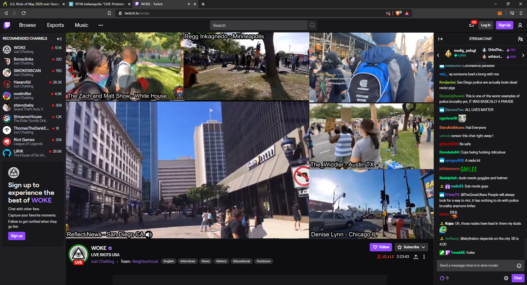The height and width of the screenshot is (285, 527).
Task: Click browser bookmark icon
Action: click(109, 13)
